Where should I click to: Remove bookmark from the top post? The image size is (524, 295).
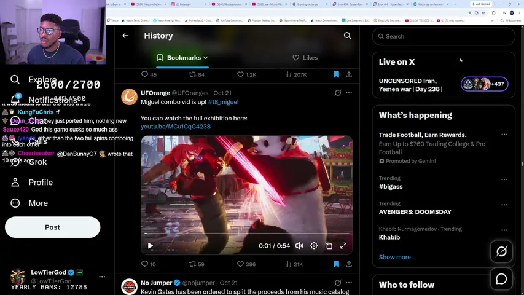(336, 74)
